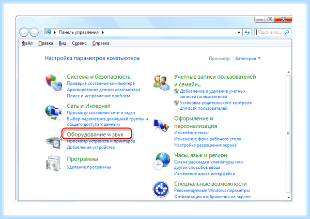Open Программы category
Viewport: 310px width, 219px height.
click(82, 159)
